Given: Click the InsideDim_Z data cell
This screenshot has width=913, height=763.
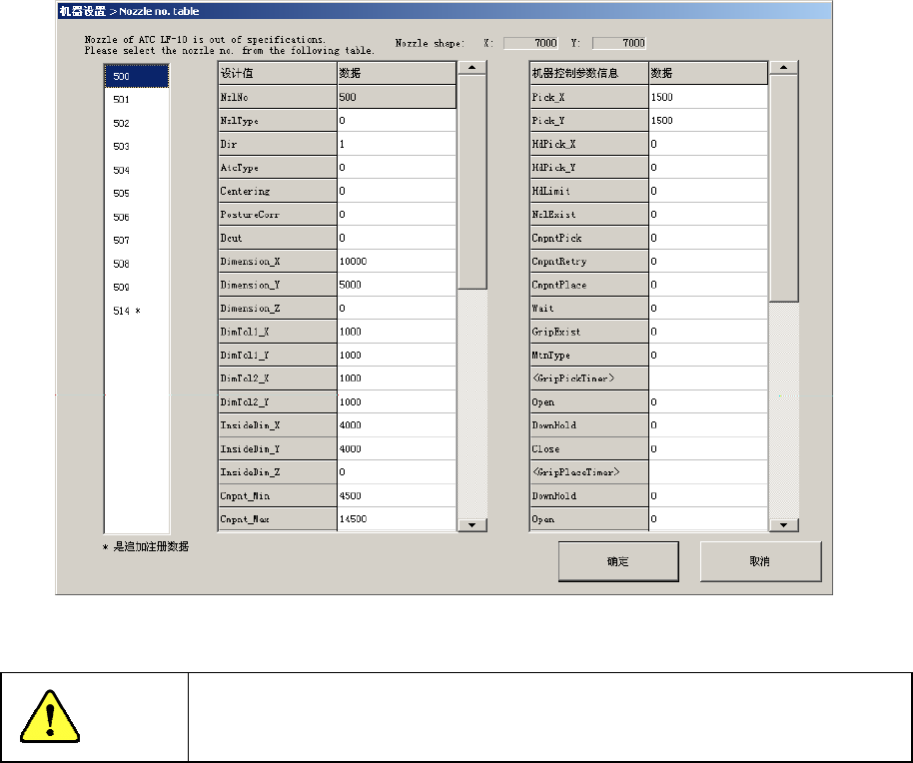Looking at the screenshot, I should 397,472.
